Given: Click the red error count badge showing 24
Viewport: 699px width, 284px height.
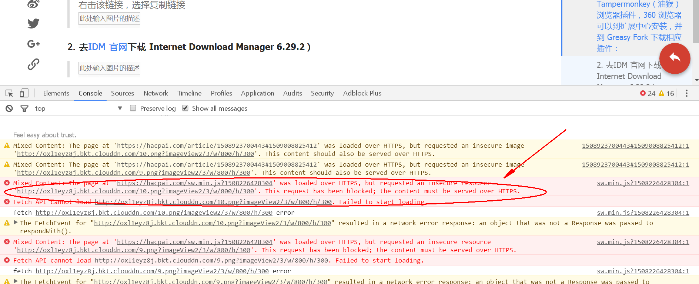Looking at the screenshot, I should (648, 93).
